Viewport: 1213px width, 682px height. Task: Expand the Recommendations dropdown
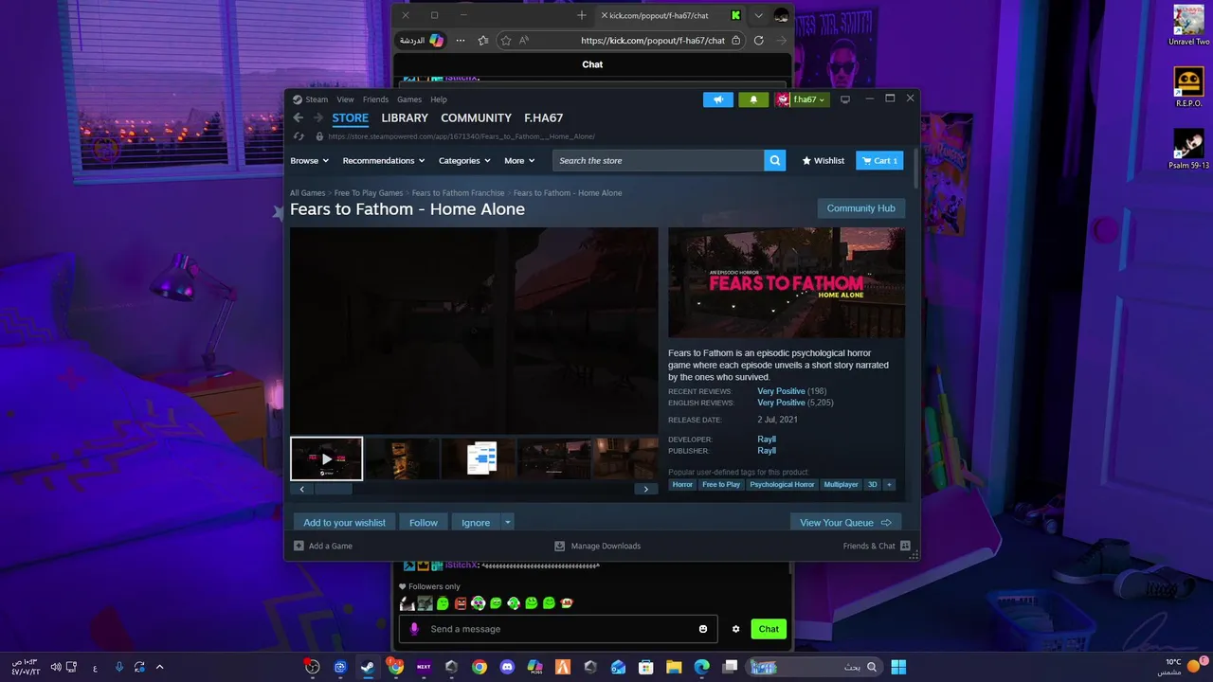tap(384, 161)
